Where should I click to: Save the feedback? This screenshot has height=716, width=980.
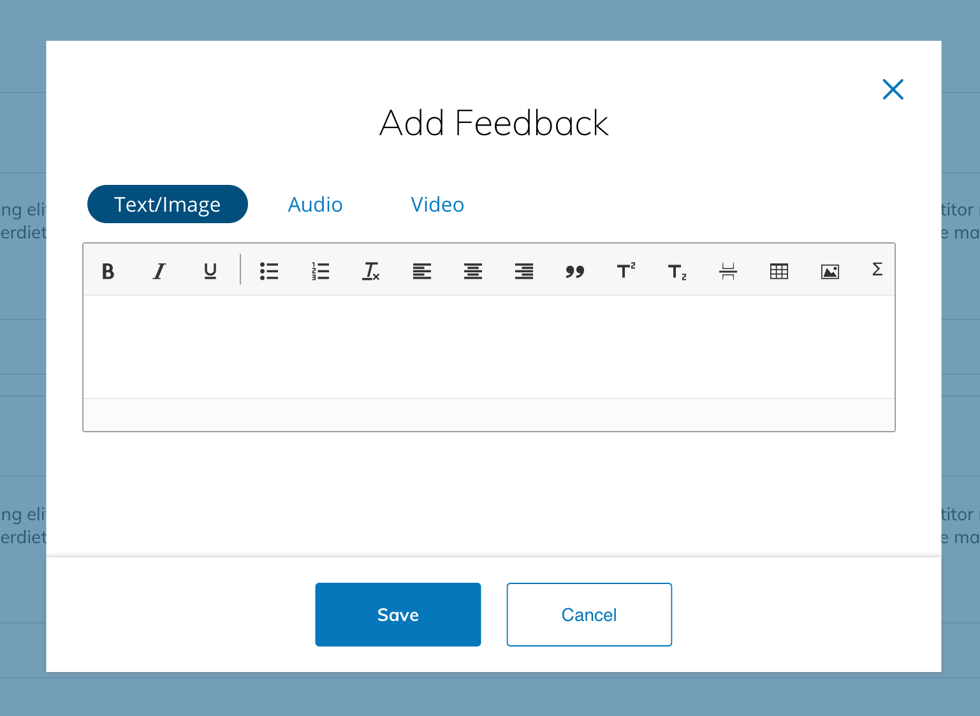[x=398, y=614]
